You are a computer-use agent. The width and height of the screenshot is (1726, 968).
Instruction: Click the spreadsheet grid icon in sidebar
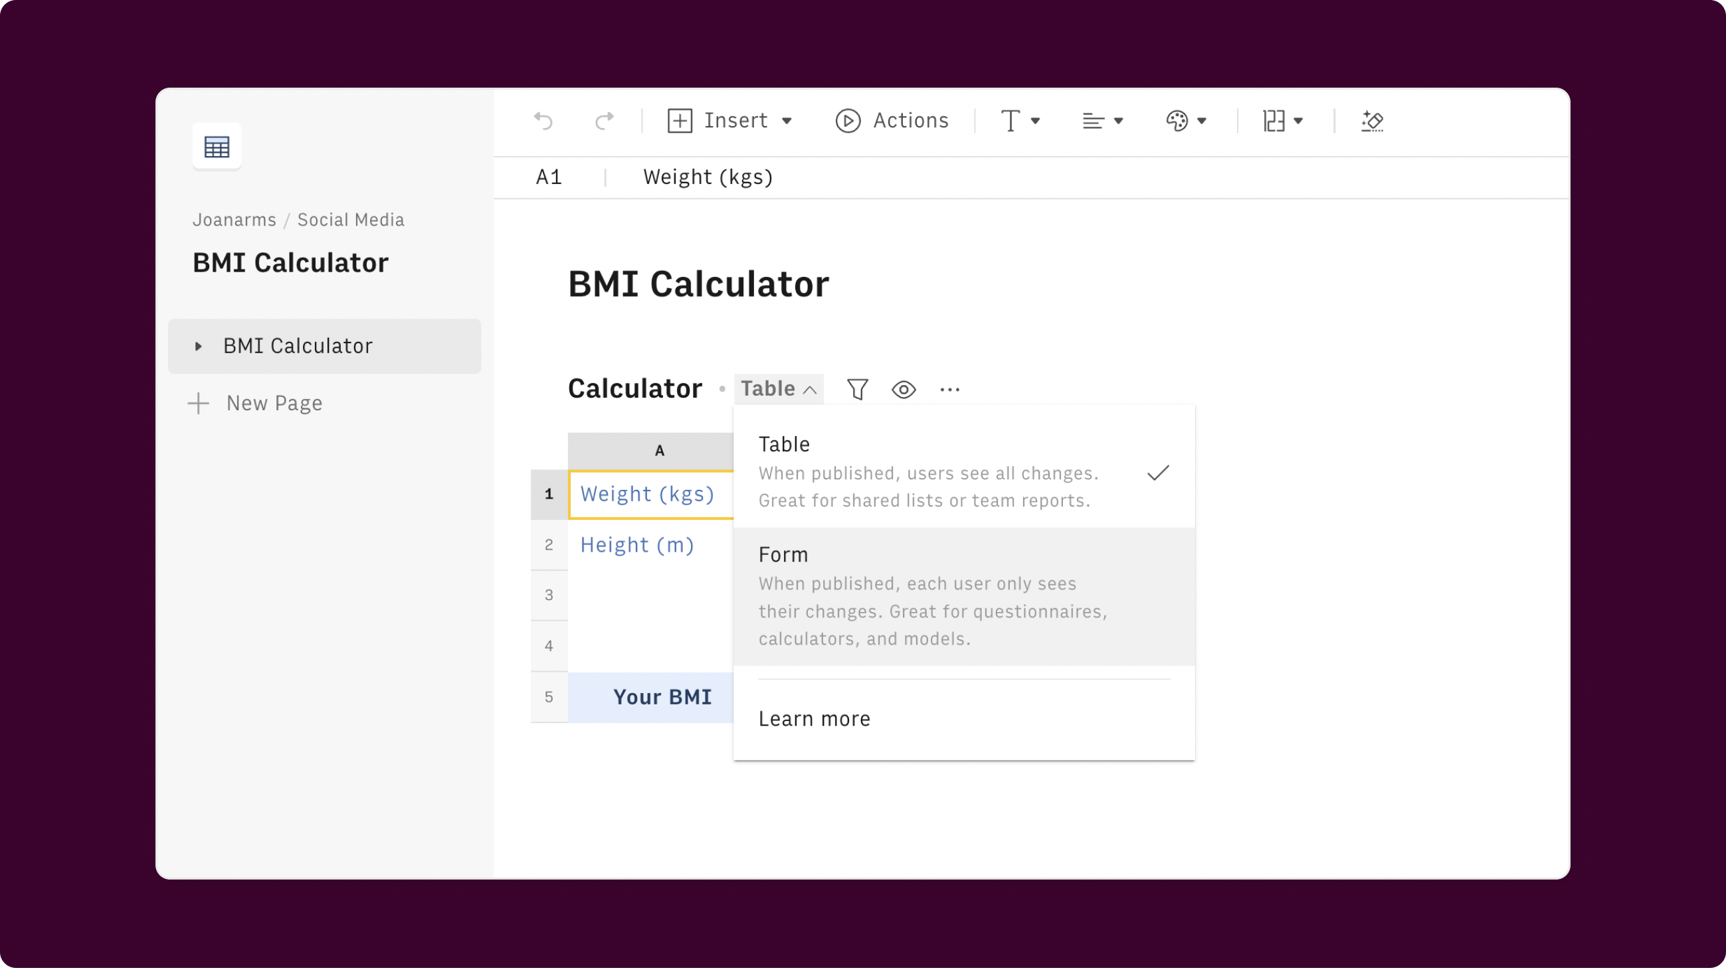point(217,147)
